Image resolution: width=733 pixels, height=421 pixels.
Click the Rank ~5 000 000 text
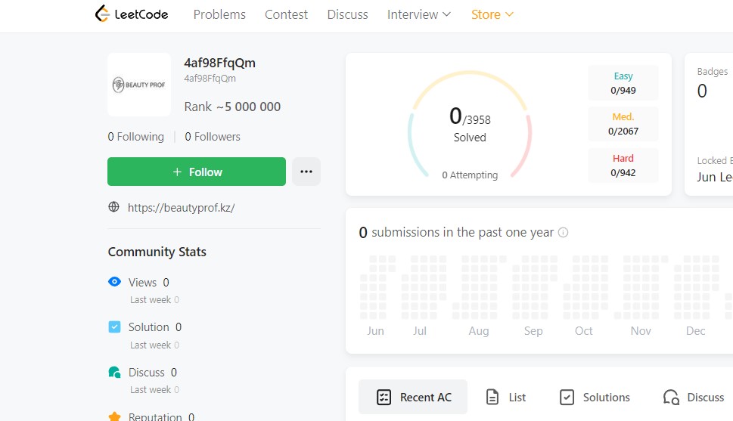232,107
